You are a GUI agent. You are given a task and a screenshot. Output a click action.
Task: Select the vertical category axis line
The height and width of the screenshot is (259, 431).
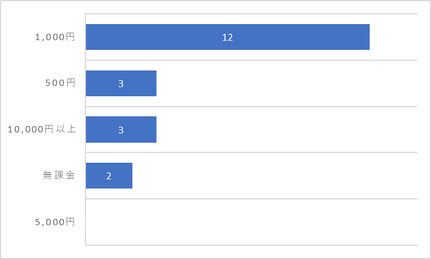(x=85, y=129)
